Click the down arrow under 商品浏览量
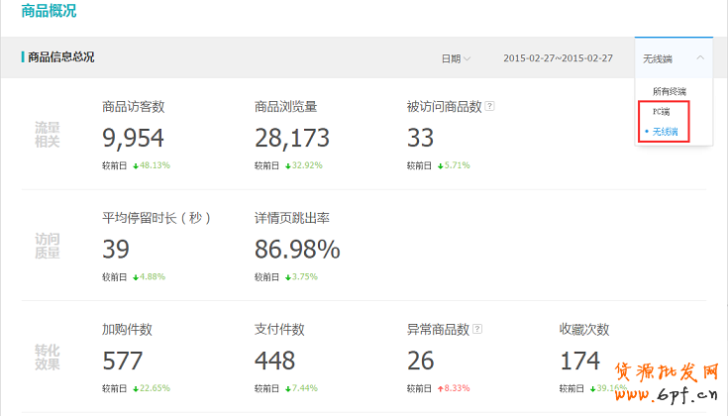 coord(288,165)
